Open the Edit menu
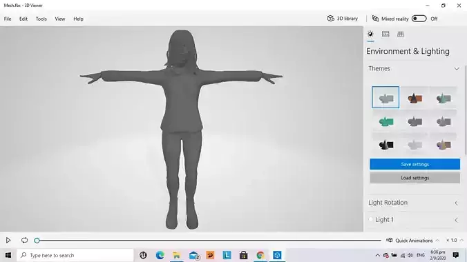Image resolution: width=467 pixels, height=262 pixels. coord(23,19)
